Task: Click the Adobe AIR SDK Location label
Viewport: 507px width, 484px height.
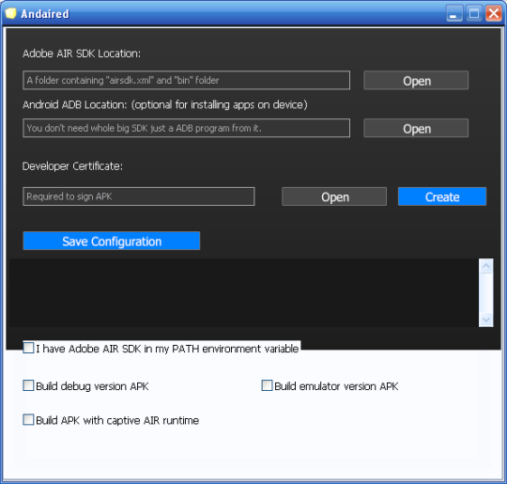Action: tap(82, 54)
